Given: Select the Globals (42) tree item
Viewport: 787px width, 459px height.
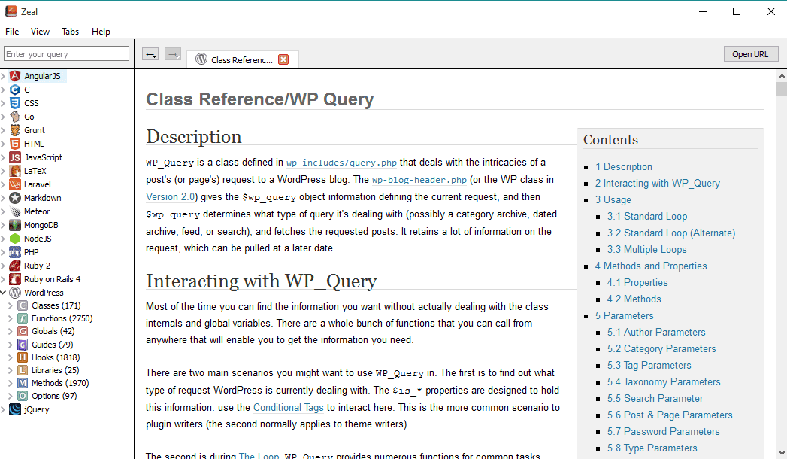Looking at the screenshot, I should [53, 331].
